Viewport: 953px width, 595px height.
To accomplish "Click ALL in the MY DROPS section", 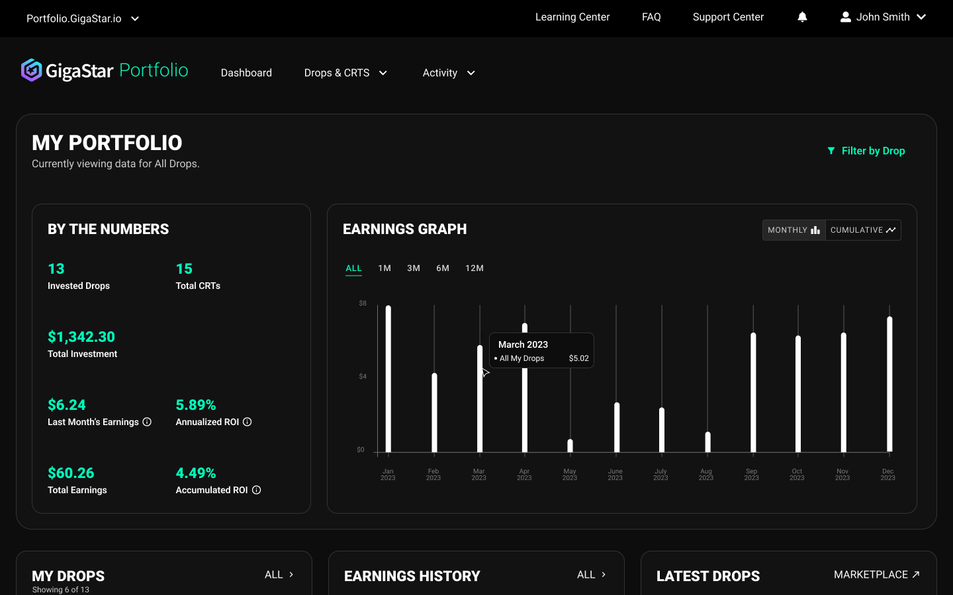I will pyautogui.click(x=278, y=575).
